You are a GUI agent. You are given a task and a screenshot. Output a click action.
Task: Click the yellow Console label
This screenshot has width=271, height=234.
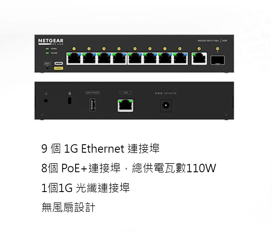click(58, 68)
